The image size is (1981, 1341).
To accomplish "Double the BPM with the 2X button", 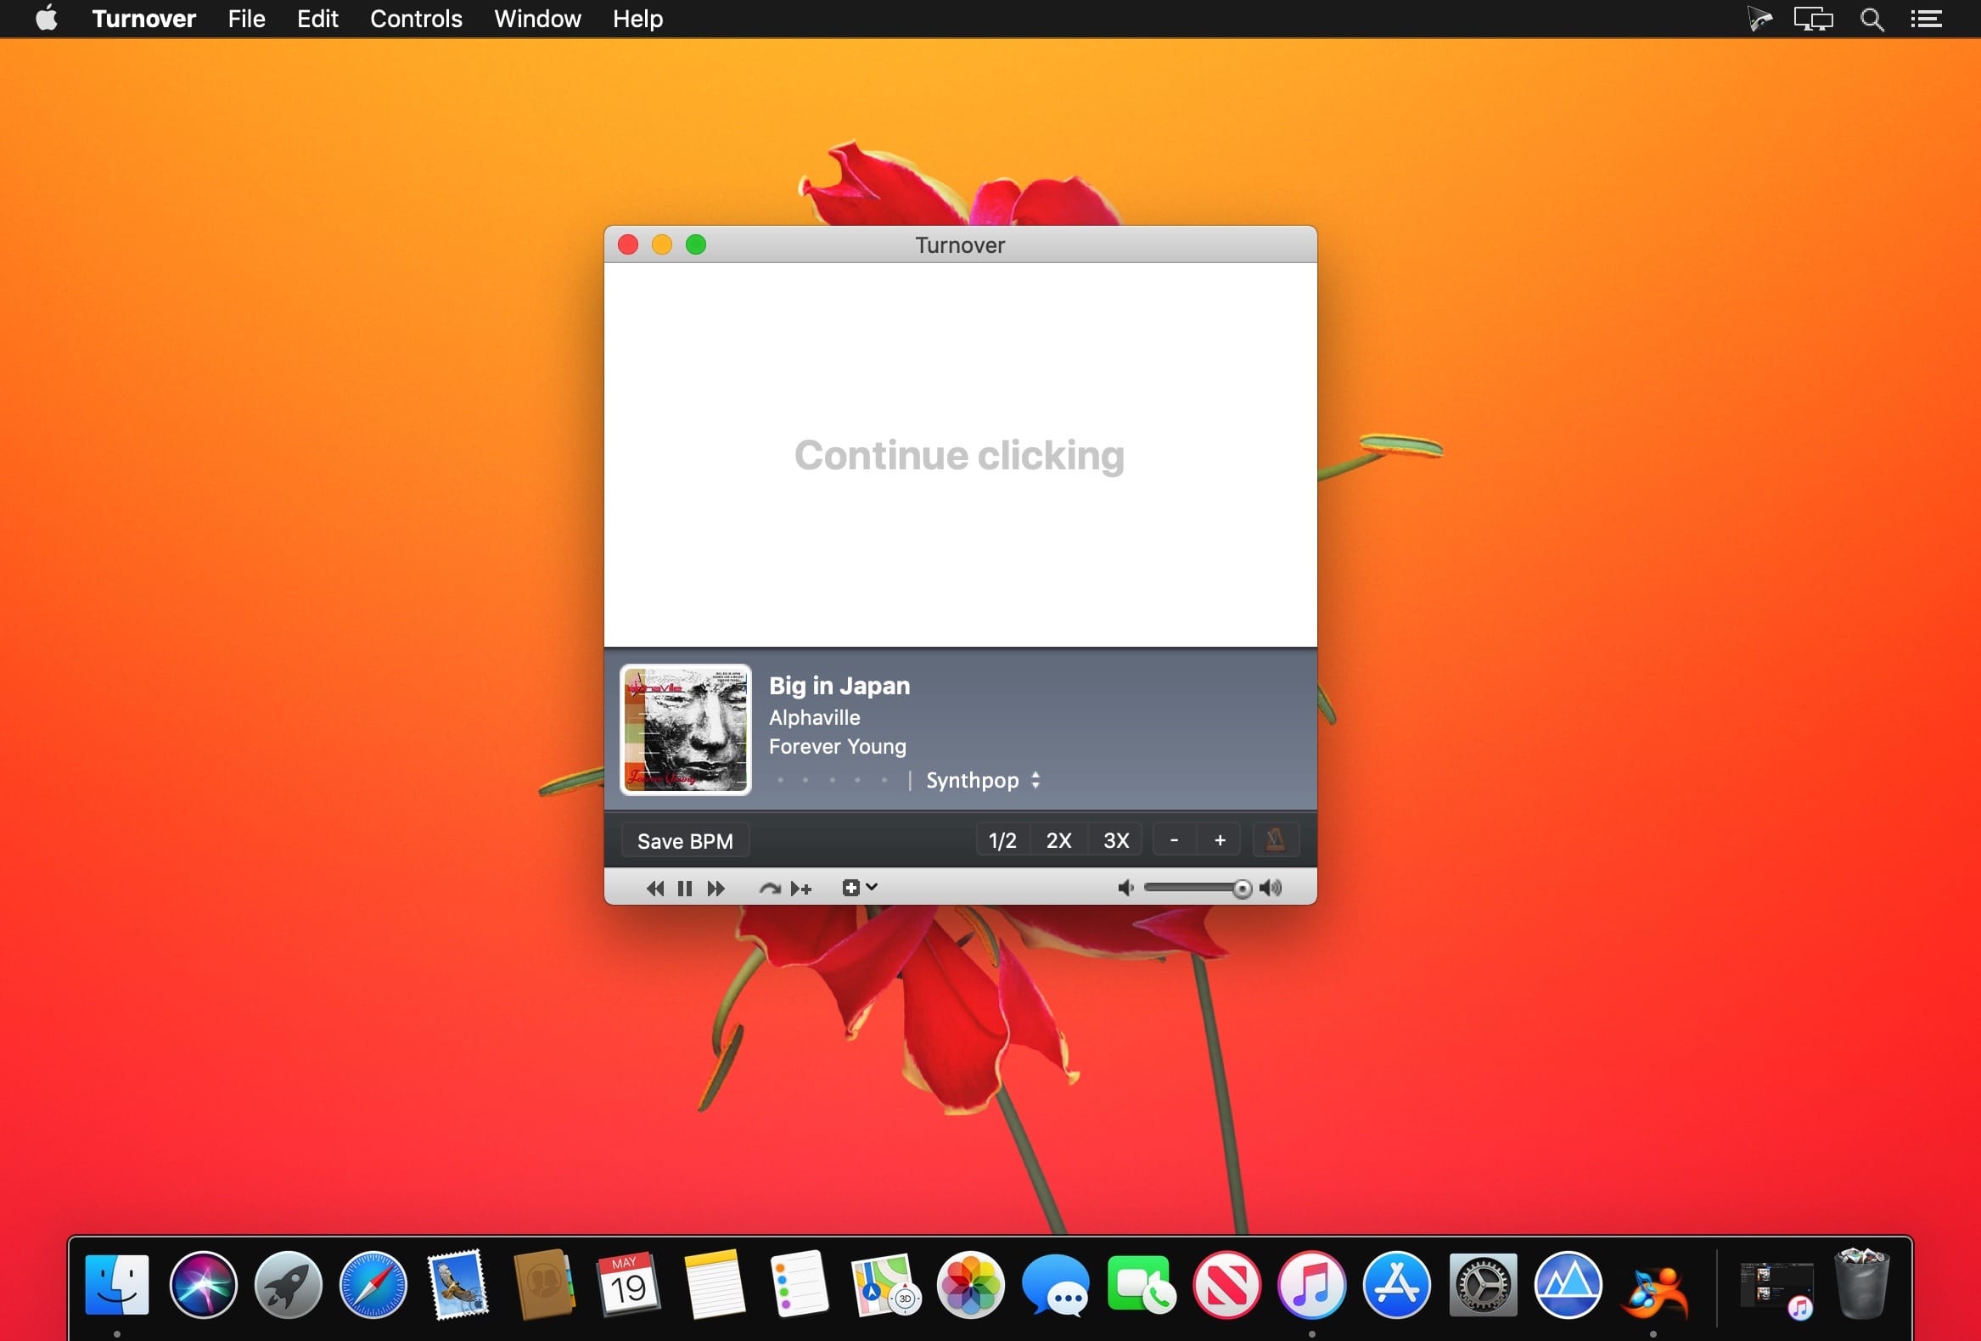I will 1058,840.
